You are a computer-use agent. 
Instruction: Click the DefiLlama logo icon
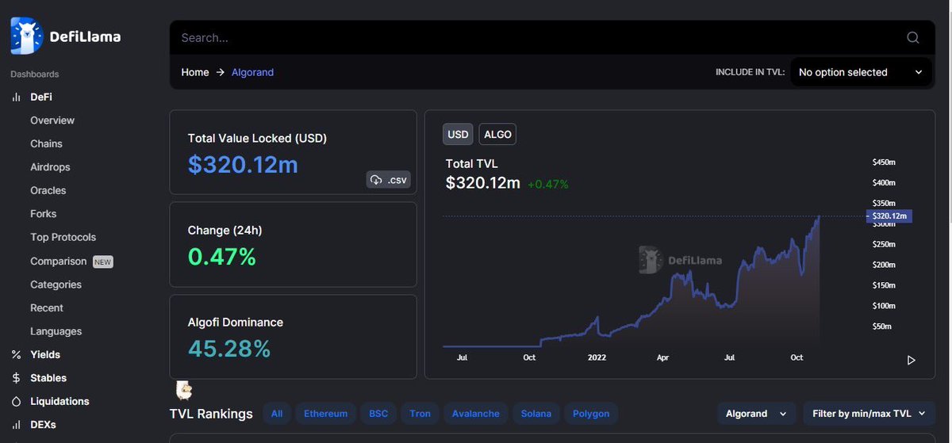26,36
